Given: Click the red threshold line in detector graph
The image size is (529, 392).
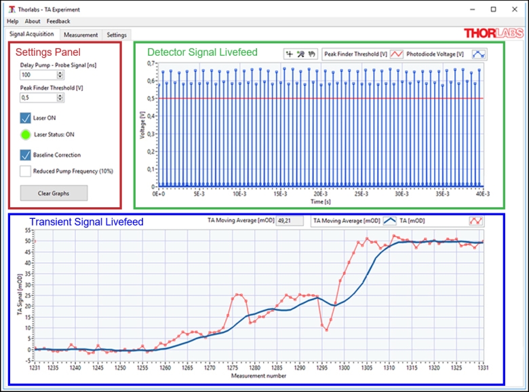Looking at the screenshot, I should (321, 99).
